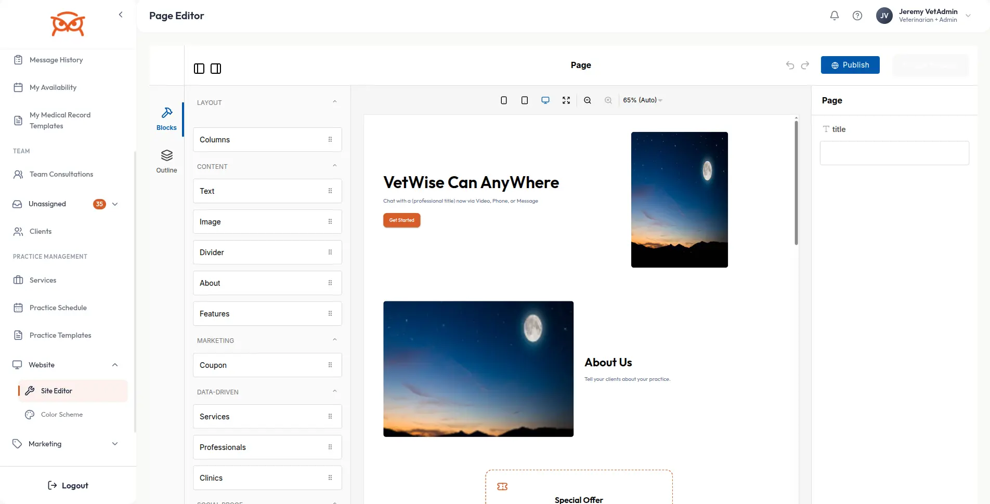Open My Medical Record Templates
Screen dimensions: 990x504
click(x=60, y=121)
